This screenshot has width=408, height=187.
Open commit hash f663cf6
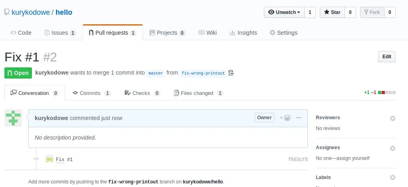298,159
